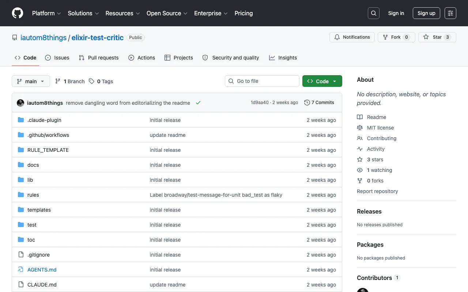Select the Code tab

(x=26, y=58)
